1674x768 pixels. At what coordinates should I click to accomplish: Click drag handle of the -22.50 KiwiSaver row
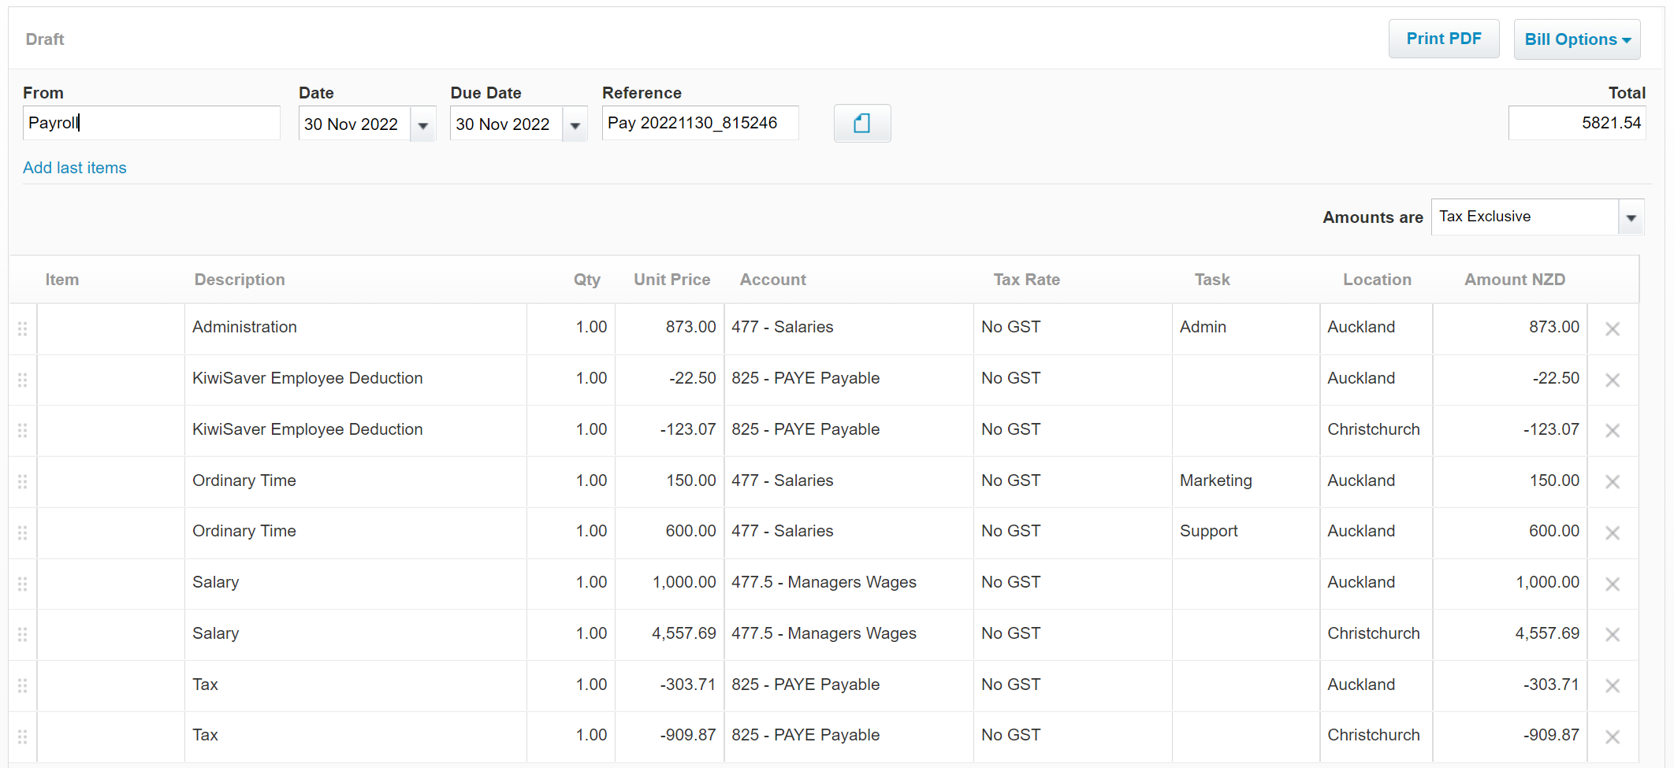pos(23,380)
